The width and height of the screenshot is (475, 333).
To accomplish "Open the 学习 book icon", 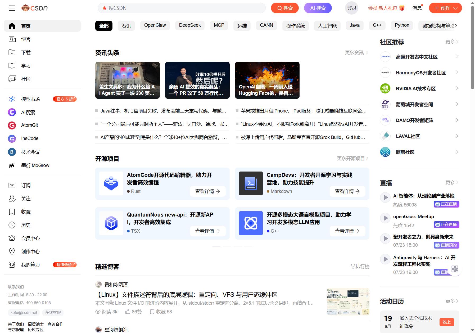I will (12, 66).
